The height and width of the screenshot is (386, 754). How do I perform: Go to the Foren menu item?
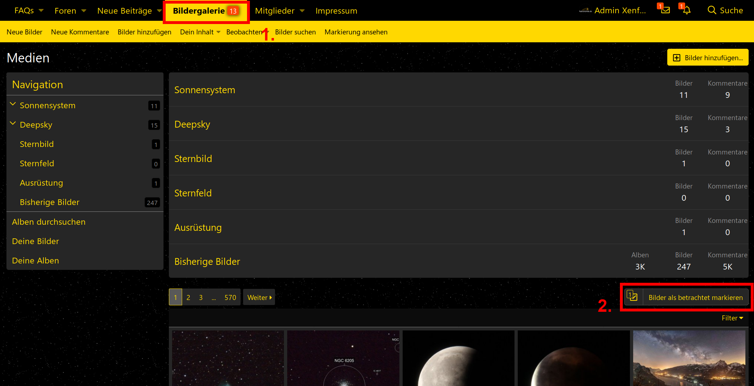[65, 10]
